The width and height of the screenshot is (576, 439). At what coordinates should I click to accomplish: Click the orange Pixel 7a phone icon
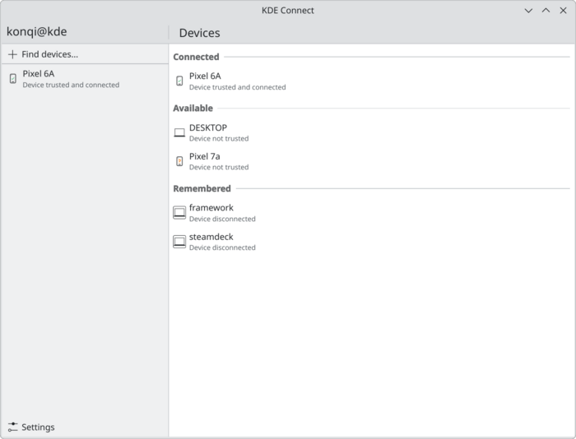(x=179, y=161)
